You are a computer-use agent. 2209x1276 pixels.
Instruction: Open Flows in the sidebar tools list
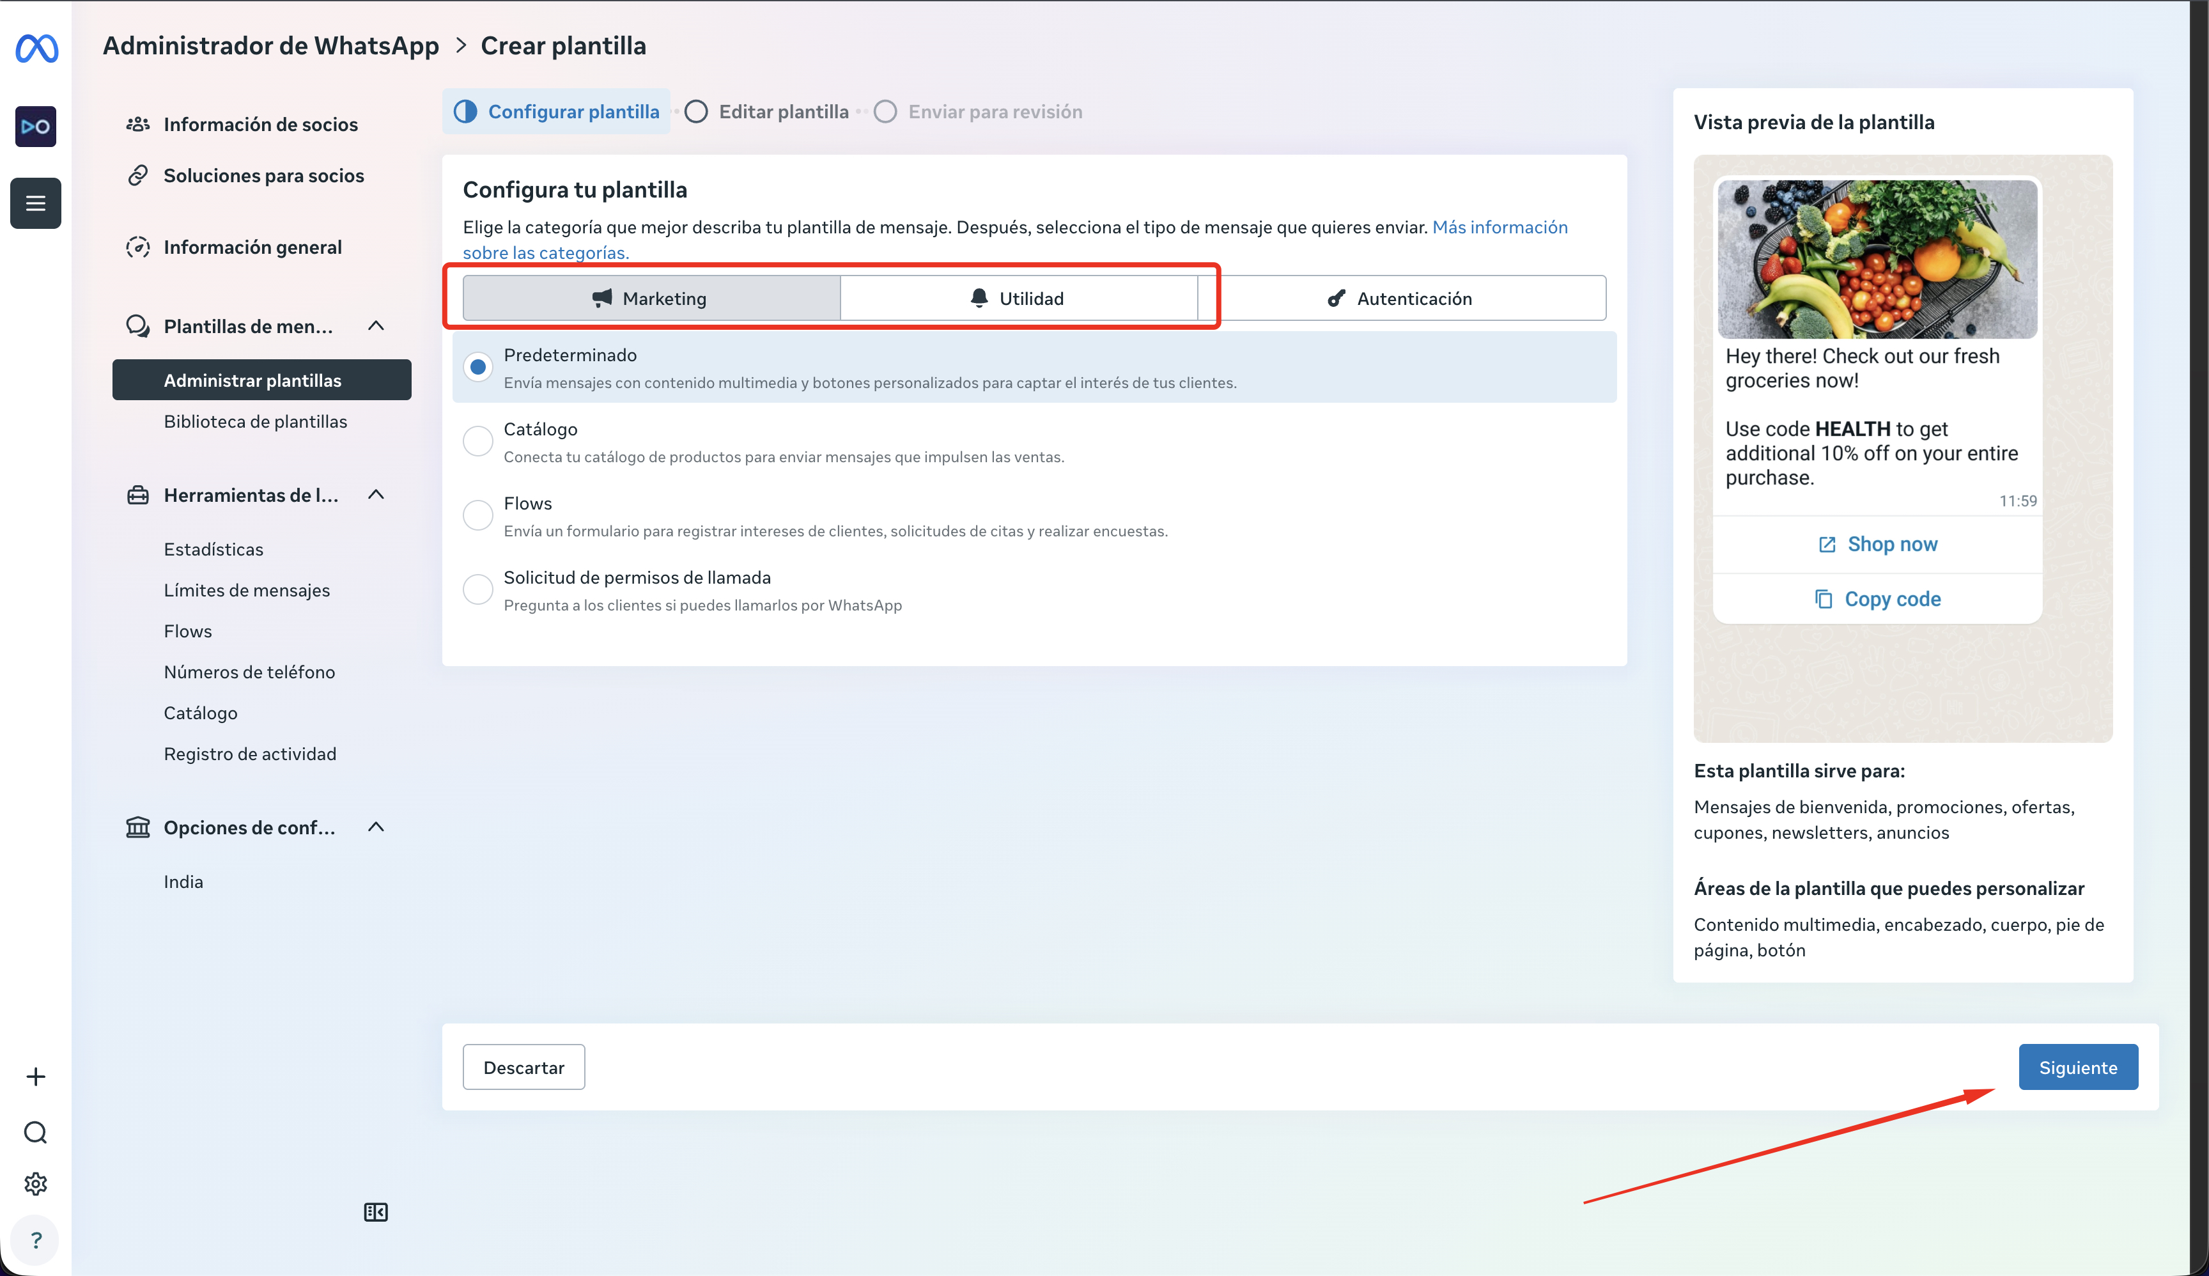[187, 631]
